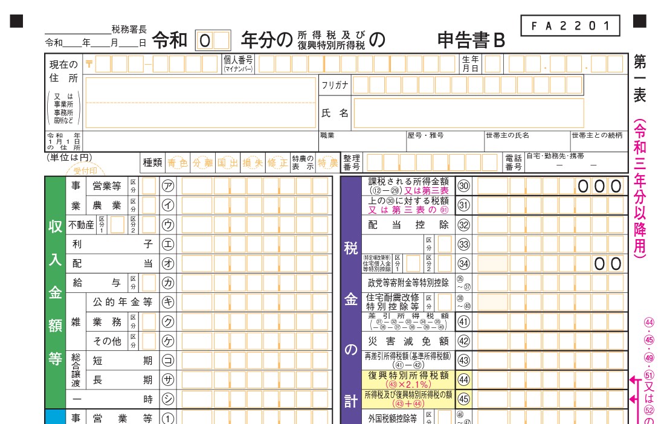Click the circled 41 marker for 差引所得税額
The width and height of the screenshot is (667, 424).
[463, 321]
